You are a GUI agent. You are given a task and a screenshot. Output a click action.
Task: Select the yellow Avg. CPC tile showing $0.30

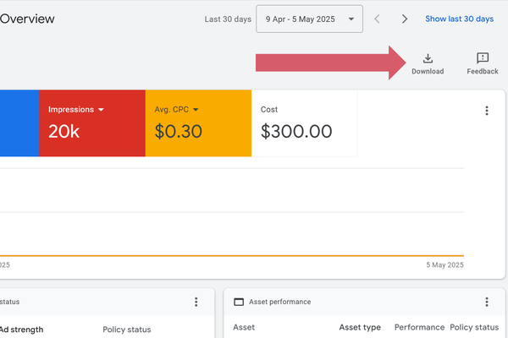pyautogui.click(x=198, y=123)
